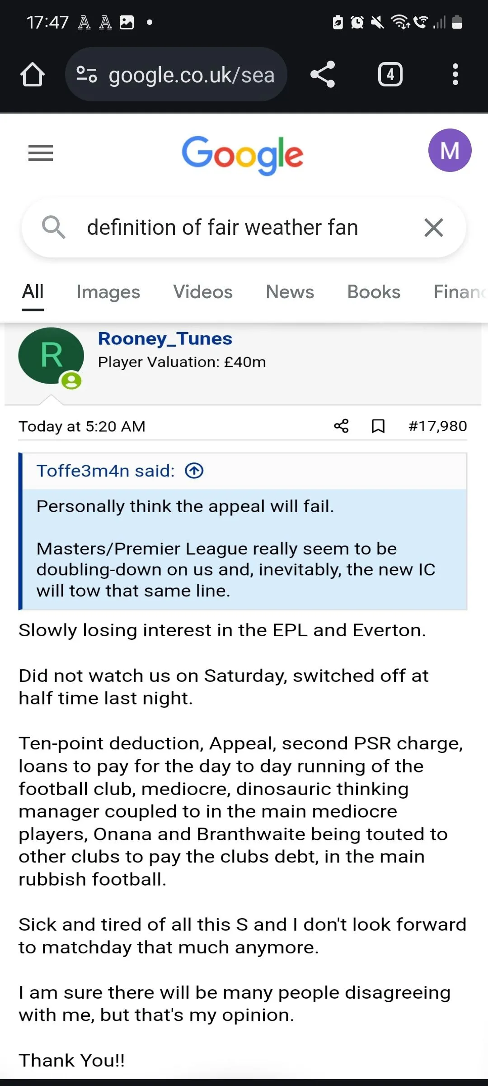
Task: Open Google hamburger side menu
Action: coord(41,153)
